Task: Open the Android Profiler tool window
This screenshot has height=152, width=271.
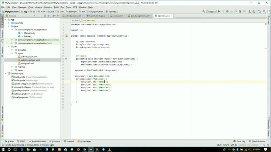Action: 37,141
